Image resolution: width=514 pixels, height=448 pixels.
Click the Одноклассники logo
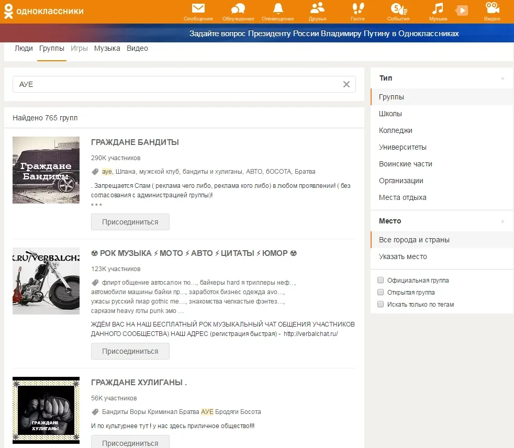coord(43,12)
